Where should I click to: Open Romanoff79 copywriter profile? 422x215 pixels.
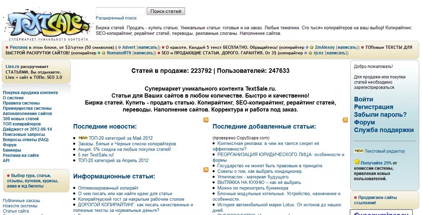coord(119,53)
